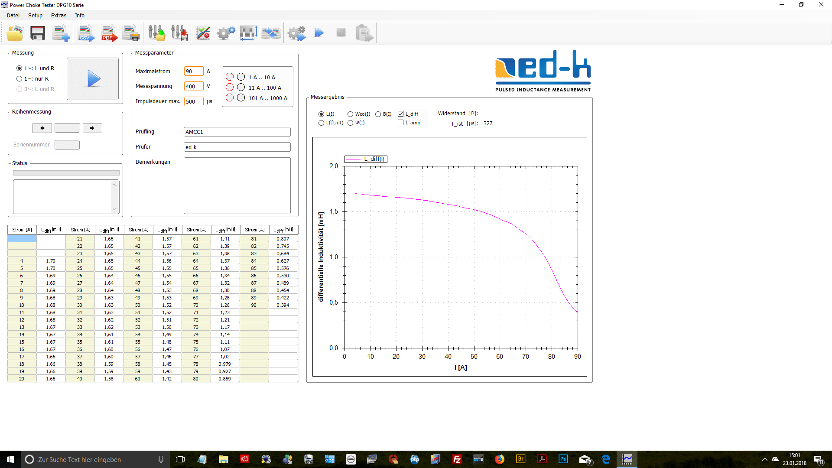The height and width of the screenshot is (468, 832).
Task: Click the print report icon
Action: [131, 33]
